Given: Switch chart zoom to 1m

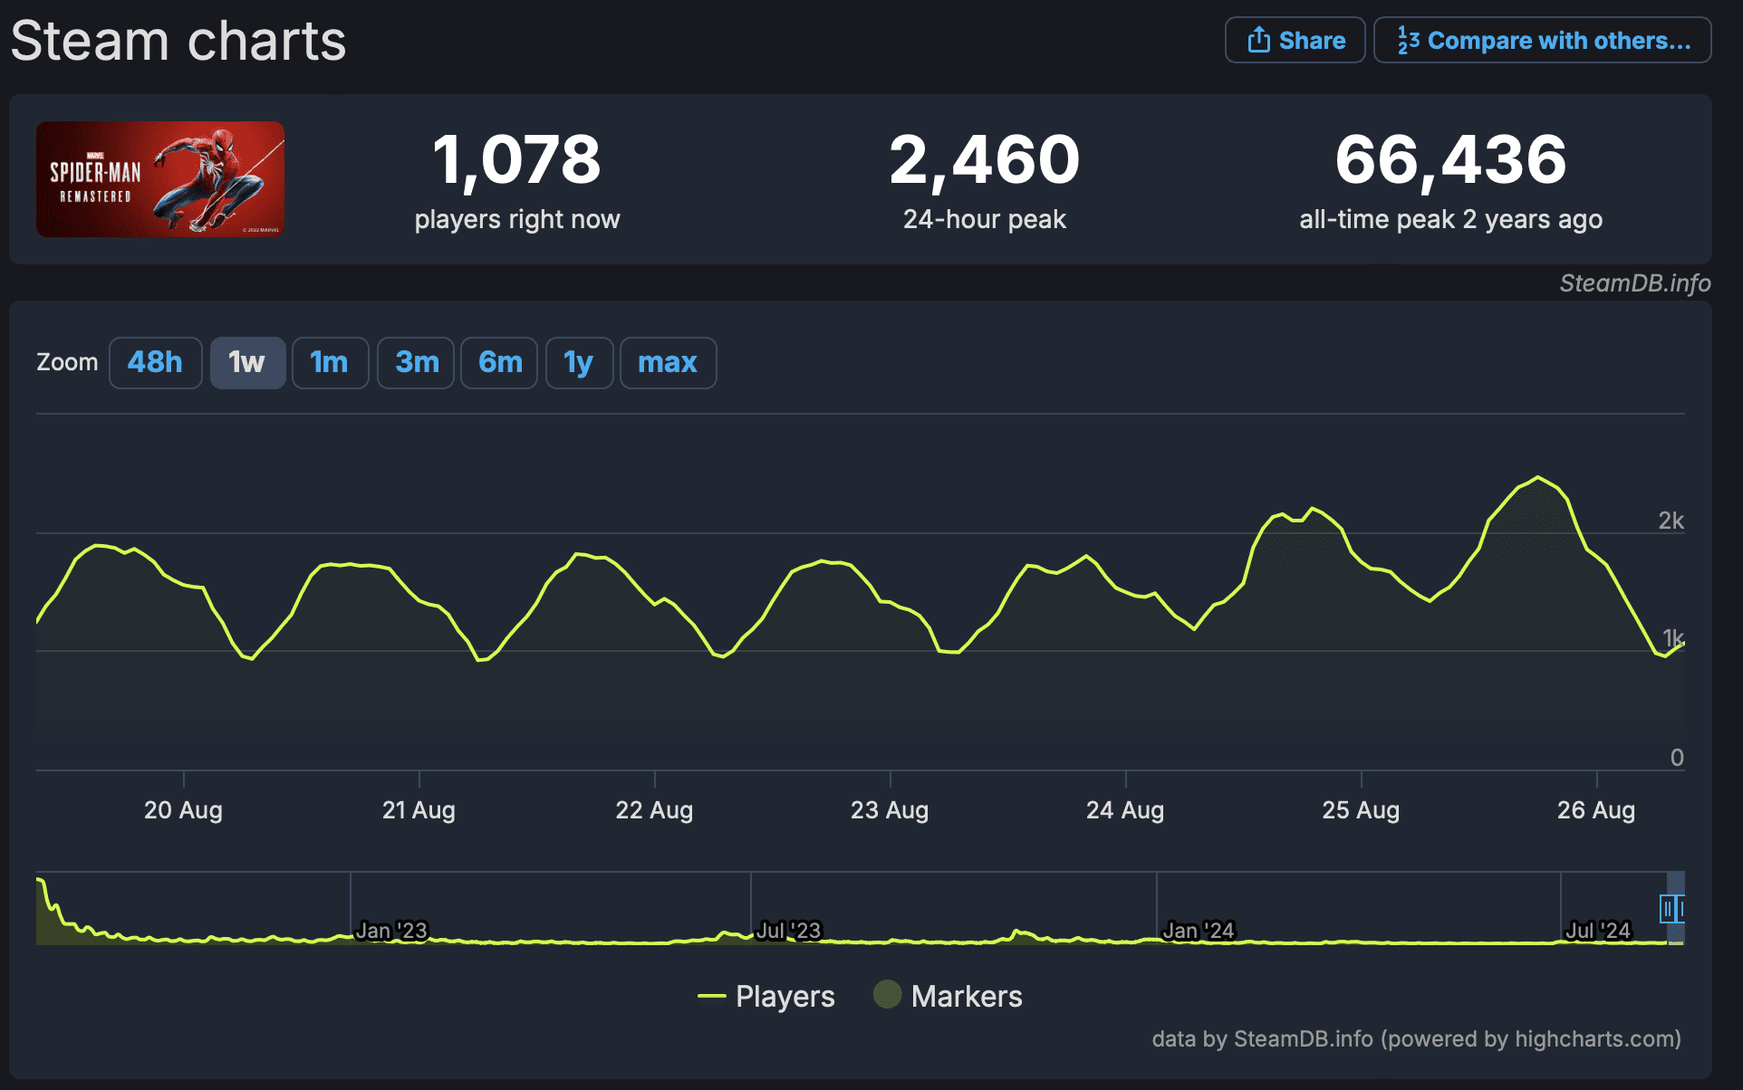Looking at the screenshot, I should click(x=330, y=362).
